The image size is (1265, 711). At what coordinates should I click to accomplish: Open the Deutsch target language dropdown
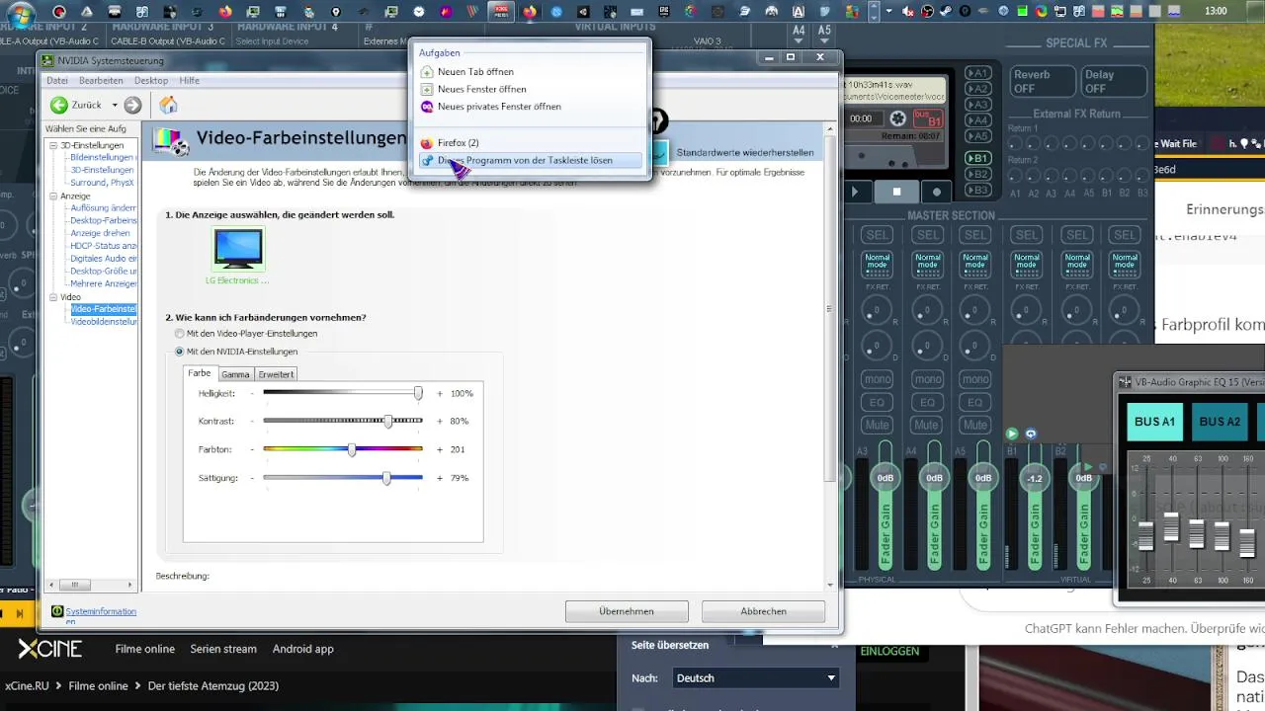(x=756, y=678)
